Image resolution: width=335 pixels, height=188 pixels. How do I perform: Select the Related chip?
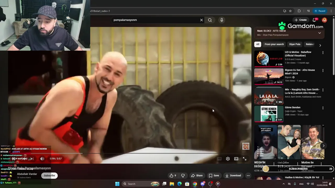pyautogui.click(x=310, y=44)
